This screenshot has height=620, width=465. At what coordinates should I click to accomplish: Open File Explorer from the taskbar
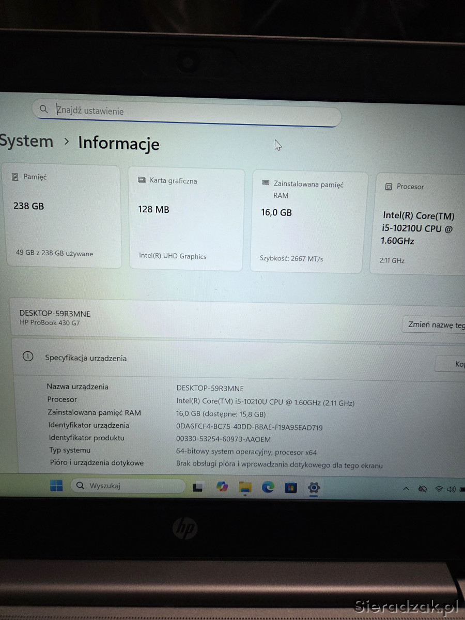(x=245, y=487)
